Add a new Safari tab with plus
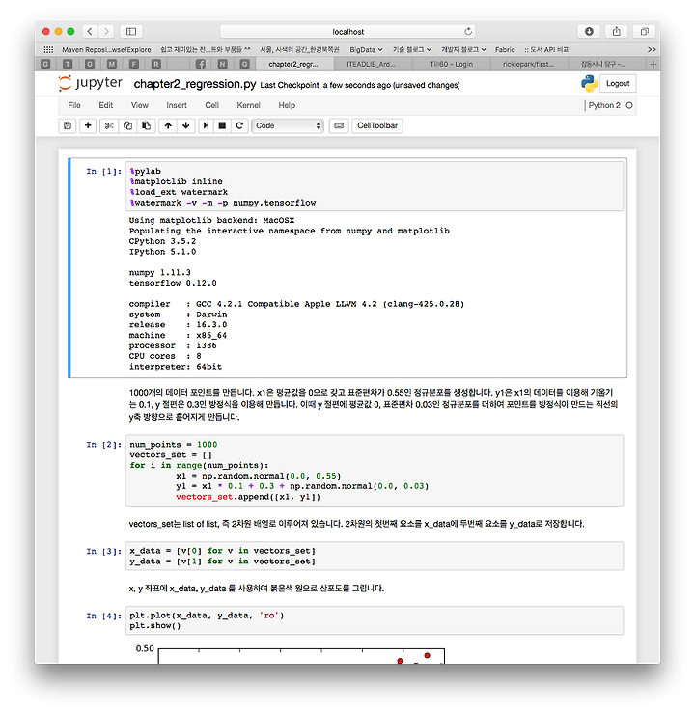The width and height of the screenshot is (695, 713). pyautogui.click(x=653, y=64)
